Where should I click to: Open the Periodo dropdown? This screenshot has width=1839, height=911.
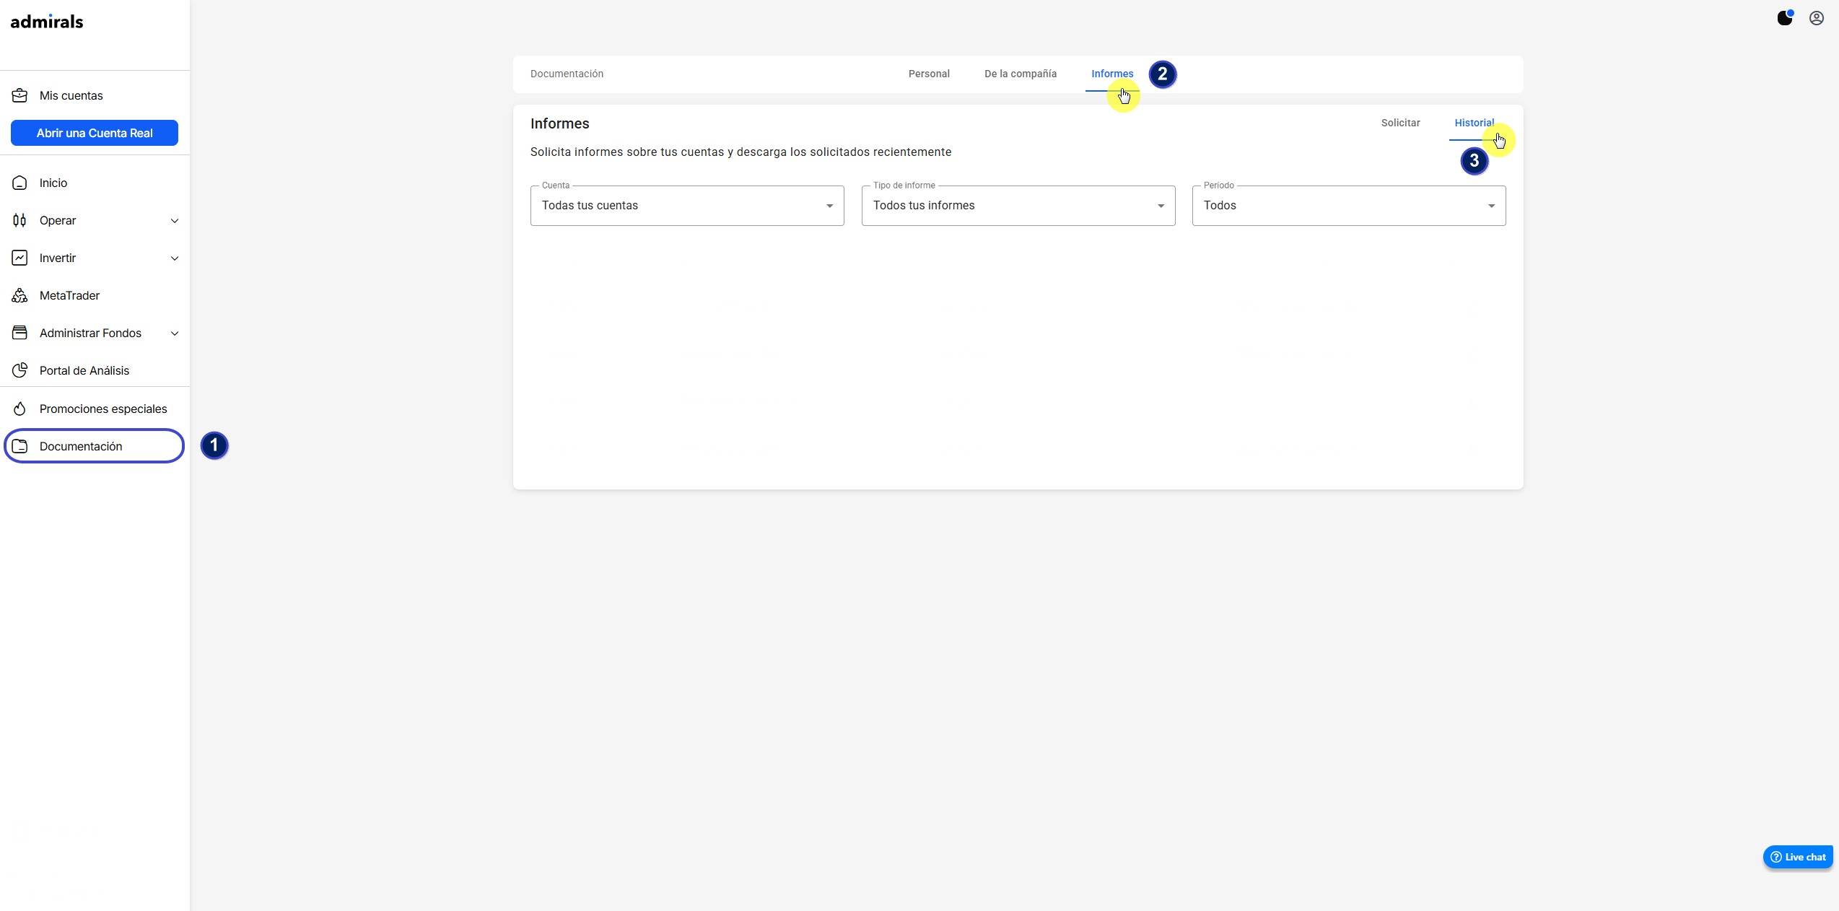pos(1348,206)
